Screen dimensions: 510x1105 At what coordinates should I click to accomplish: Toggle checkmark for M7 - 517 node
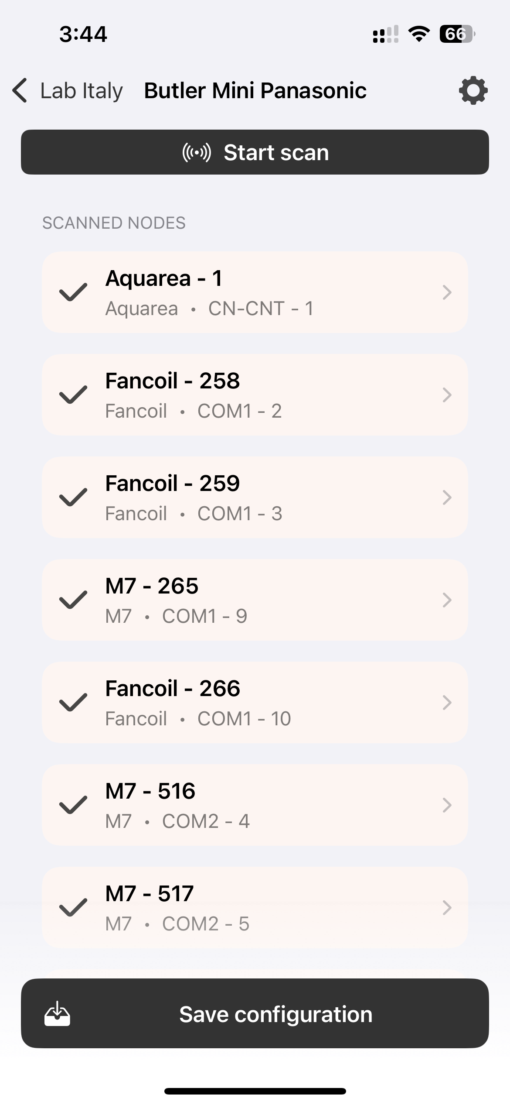[x=73, y=908]
